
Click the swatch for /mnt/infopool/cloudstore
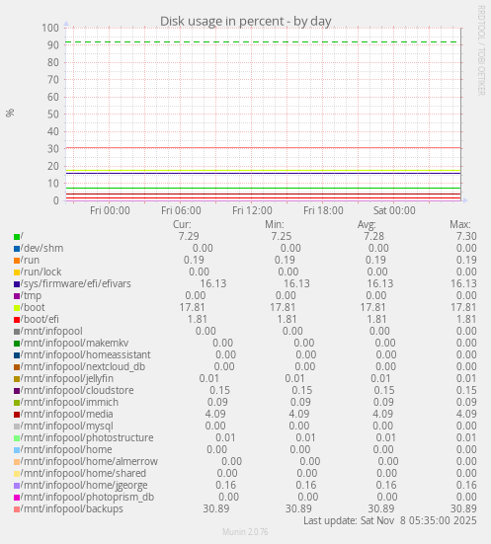point(17,391)
